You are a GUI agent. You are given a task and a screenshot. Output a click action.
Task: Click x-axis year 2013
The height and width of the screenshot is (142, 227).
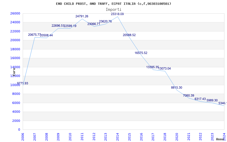(x=106, y=137)
